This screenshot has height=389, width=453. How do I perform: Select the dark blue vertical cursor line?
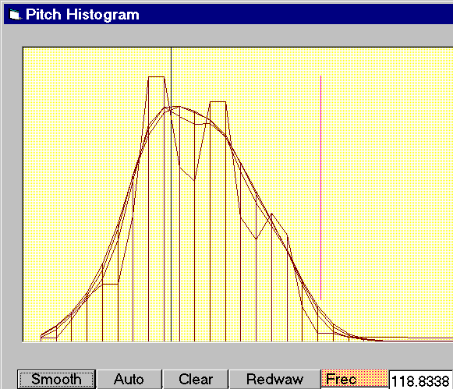[x=171, y=194]
